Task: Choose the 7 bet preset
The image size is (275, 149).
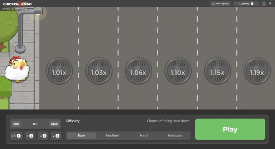Action: tap(56, 136)
